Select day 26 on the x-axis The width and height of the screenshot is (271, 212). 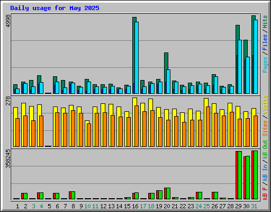point(214,206)
